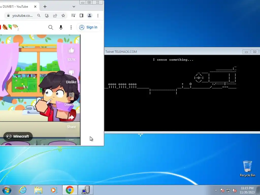Viewport: 260px width, 195px height.
Task: Toggle Chrome side panel
Action: click(x=82, y=15)
